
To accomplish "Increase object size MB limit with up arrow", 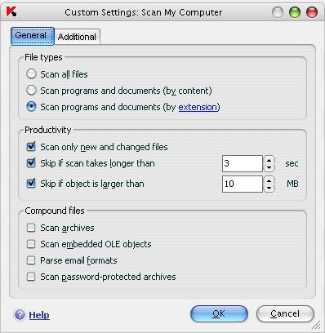I will coord(269,180).
